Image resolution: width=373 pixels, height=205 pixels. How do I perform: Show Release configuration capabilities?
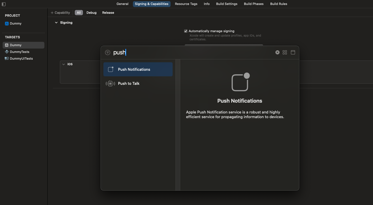coord(108,13)
